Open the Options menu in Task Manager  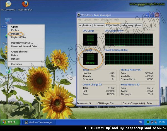click(88, 20)
